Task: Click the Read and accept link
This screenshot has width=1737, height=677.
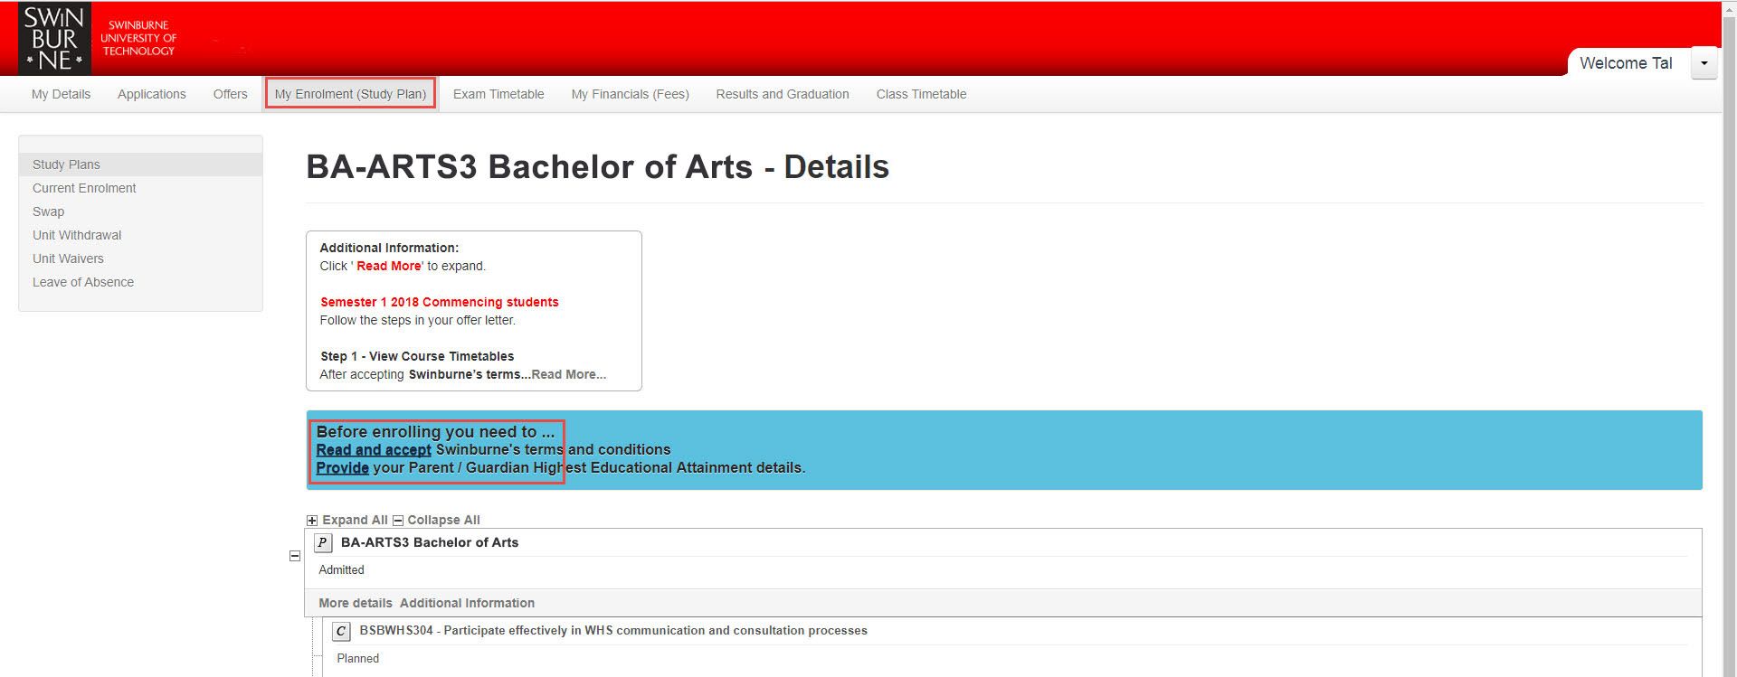Action: 374,449
